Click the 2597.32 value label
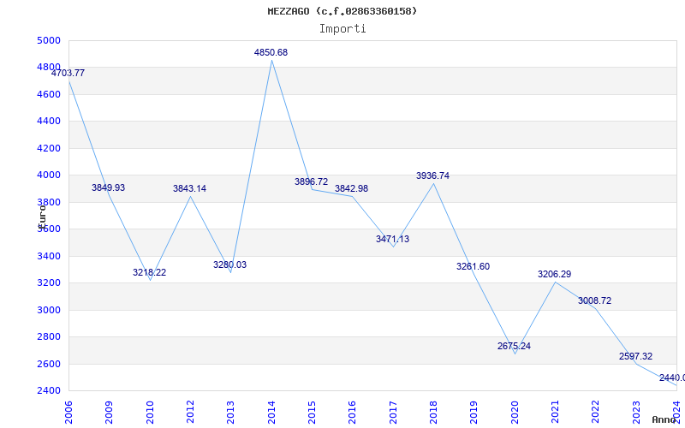685x428 pixels. click(635, 356)
